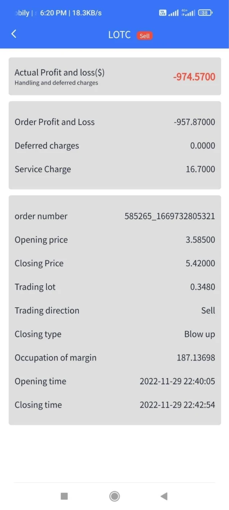Tap the Occupation of margin value
Screen dimensions: 229x510
click(x=196, y=358)
